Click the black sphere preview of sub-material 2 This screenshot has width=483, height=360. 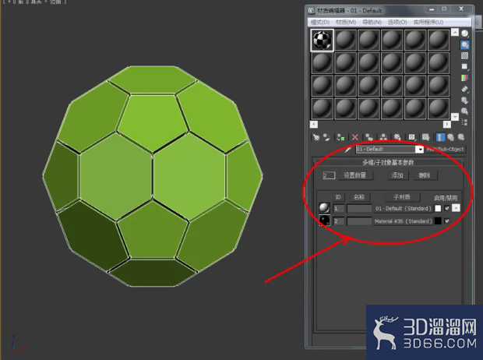coord(324,221)
